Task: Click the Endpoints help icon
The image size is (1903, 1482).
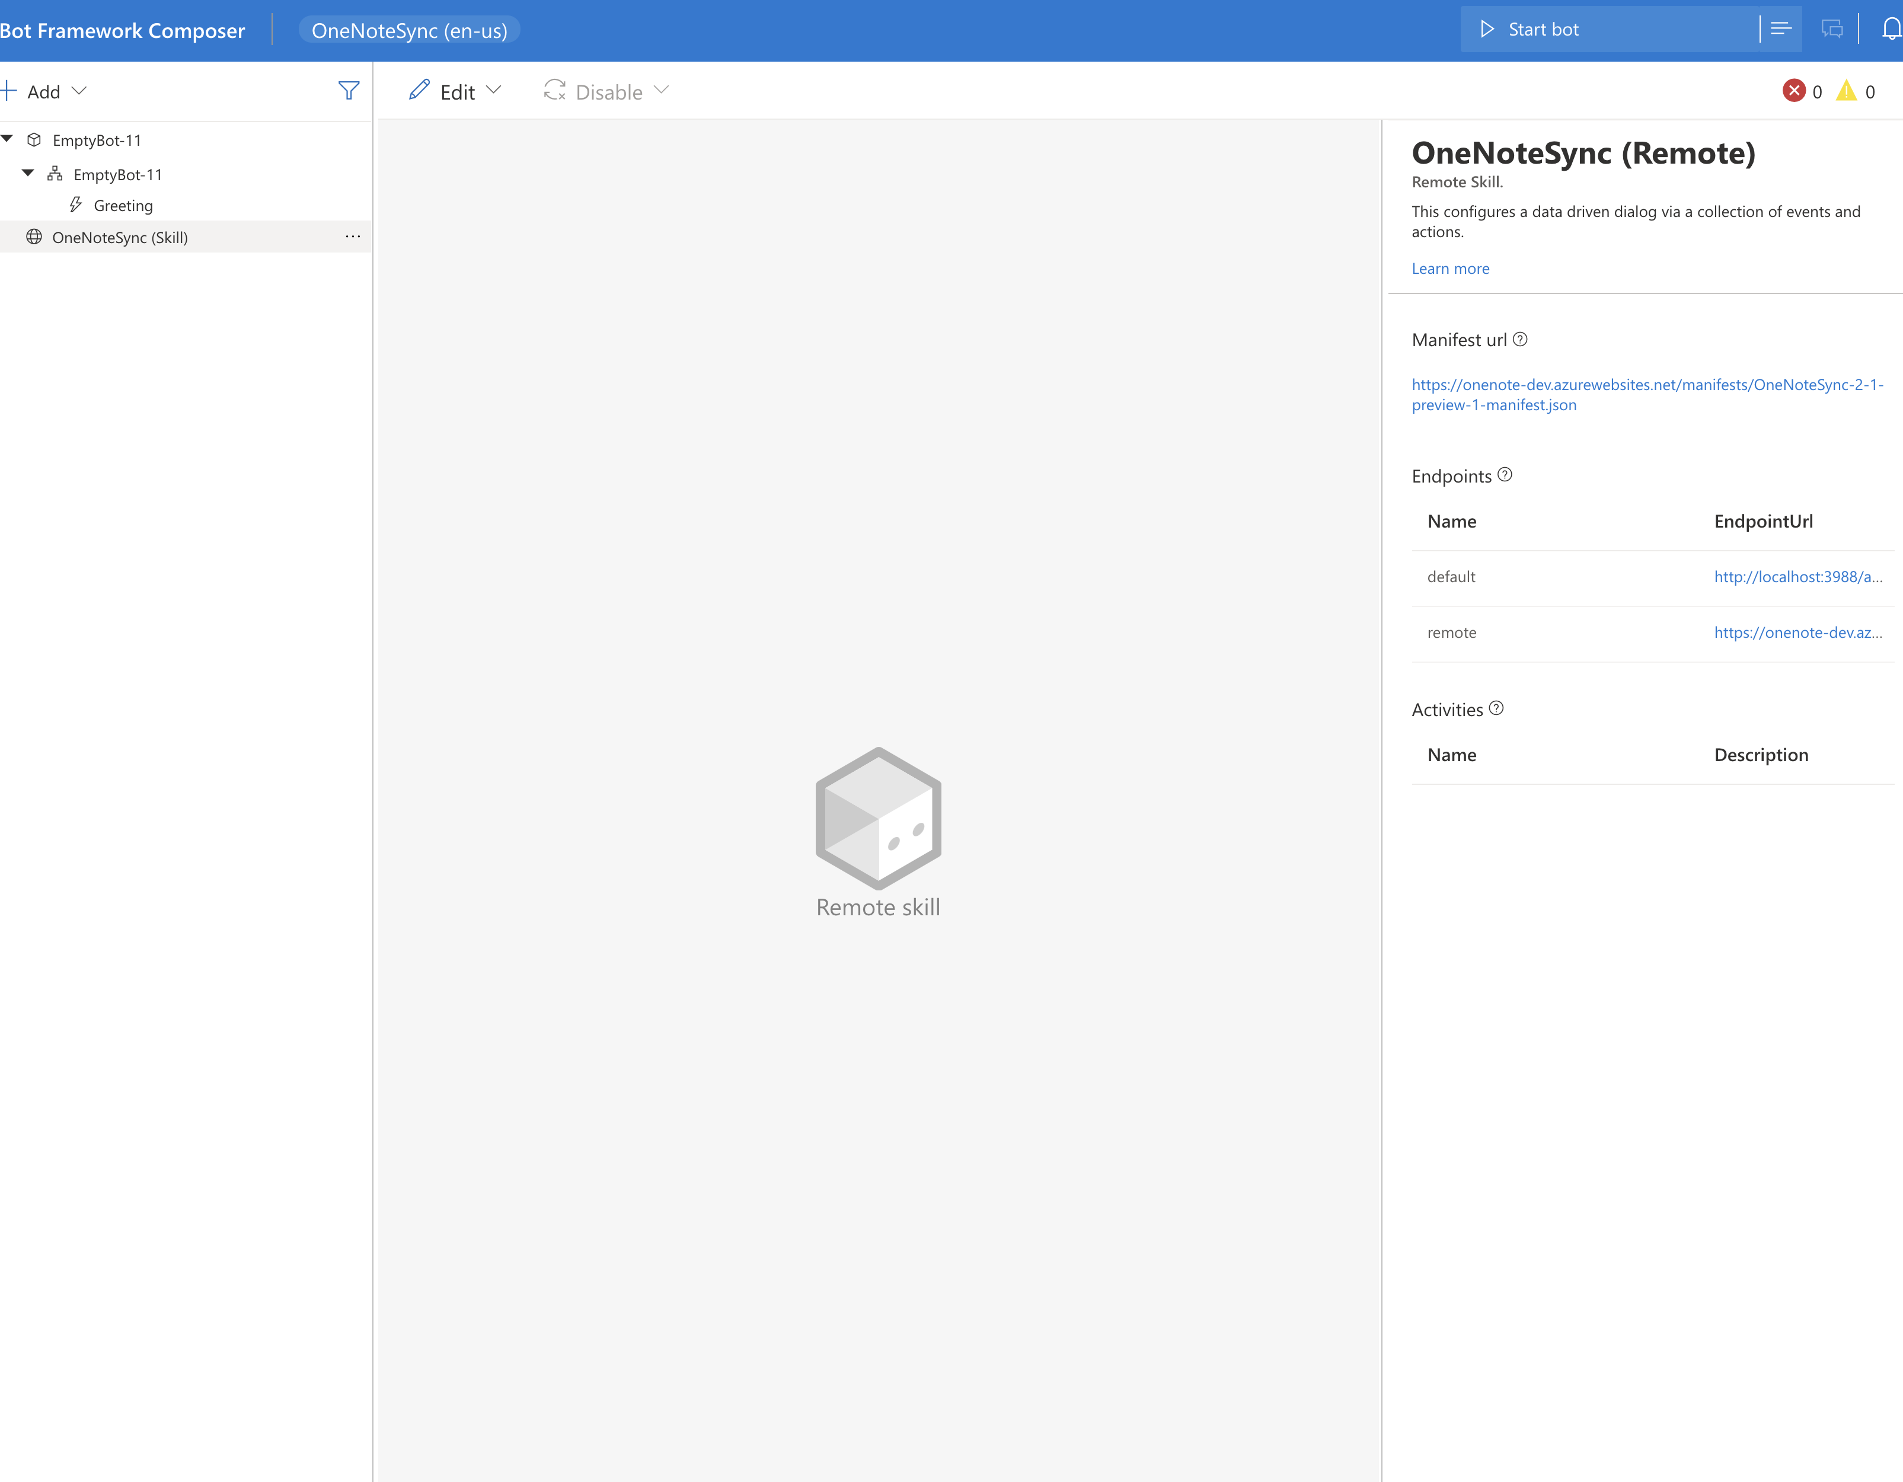Action: coord(1505,475)
